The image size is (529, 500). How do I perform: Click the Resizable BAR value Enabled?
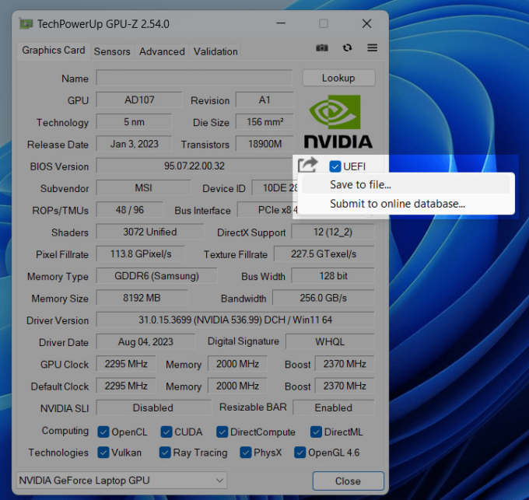click(333, 407)
